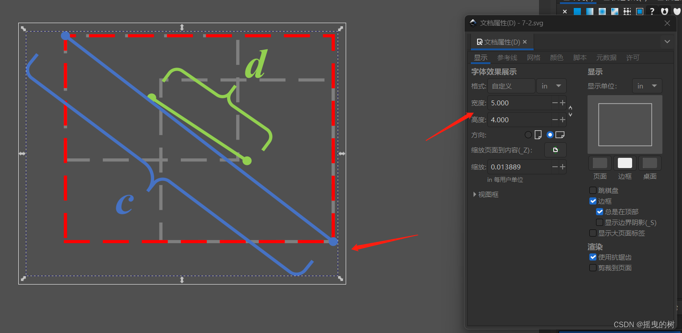Switch to the 网格 tab

[534, 57]
